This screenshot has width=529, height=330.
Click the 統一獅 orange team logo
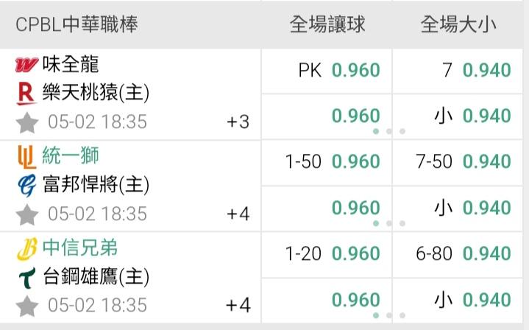[x=27, y=157]
